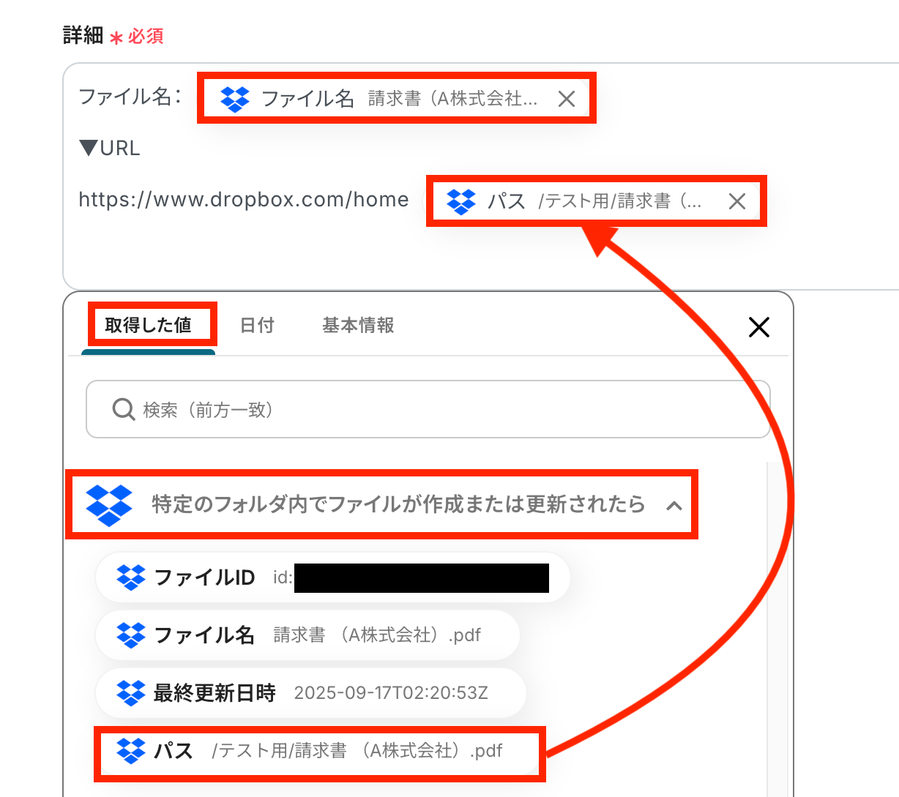Click the Dropbox icon in ファイル名 chip
The width and height of the screenshot is (899, 797).
click(x=235, y=99)
